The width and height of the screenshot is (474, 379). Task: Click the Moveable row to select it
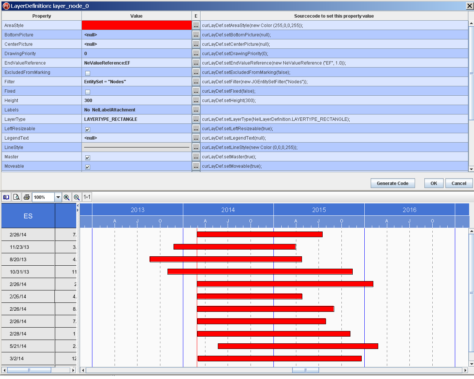(x=41, y=166)
